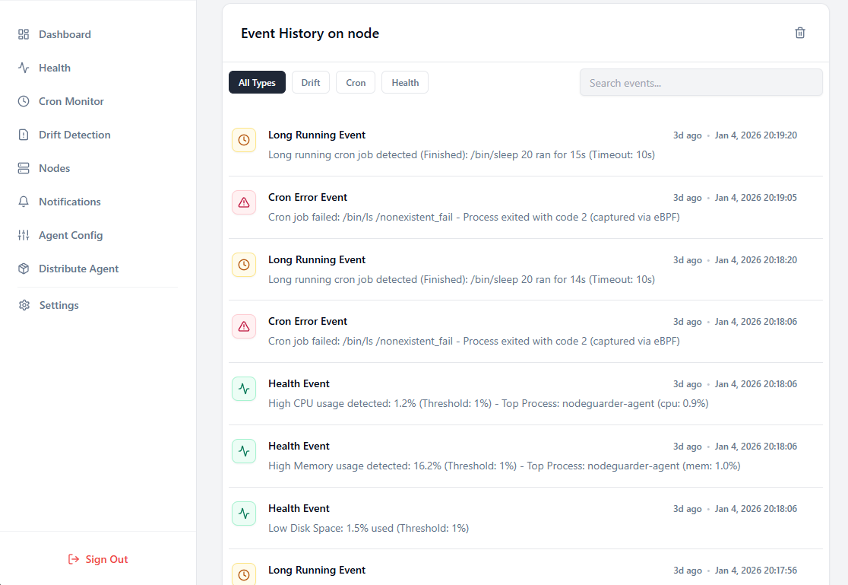
Task: Open the Dashboard grid icon
Action: click(x=24, y=33)
